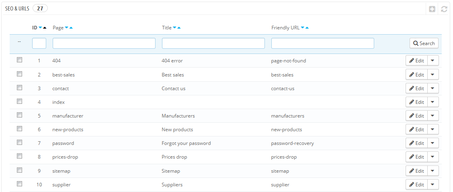This screenshot has width=453, height=192.
Task: Check the box for the 404 row
Action: (x=19, y=60)
